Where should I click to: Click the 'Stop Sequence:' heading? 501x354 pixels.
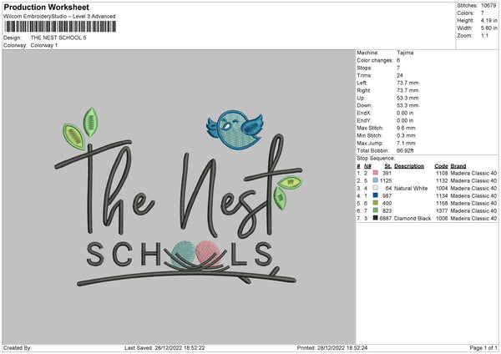[376, 158]
